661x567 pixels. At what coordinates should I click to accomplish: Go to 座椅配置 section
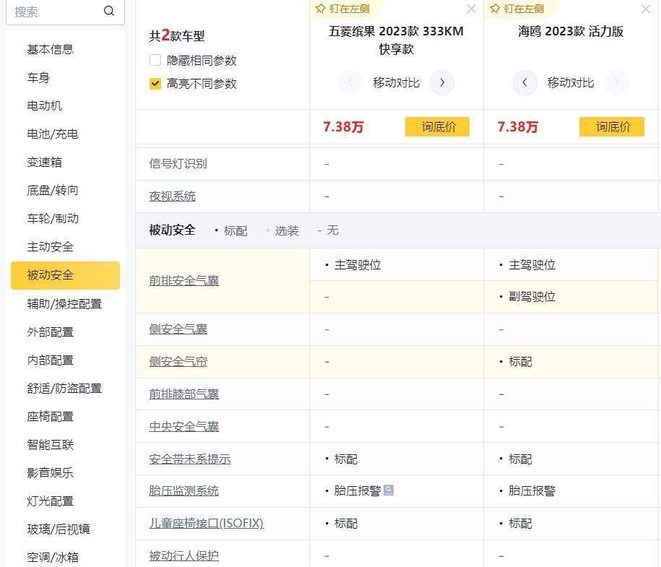[50, 417]
